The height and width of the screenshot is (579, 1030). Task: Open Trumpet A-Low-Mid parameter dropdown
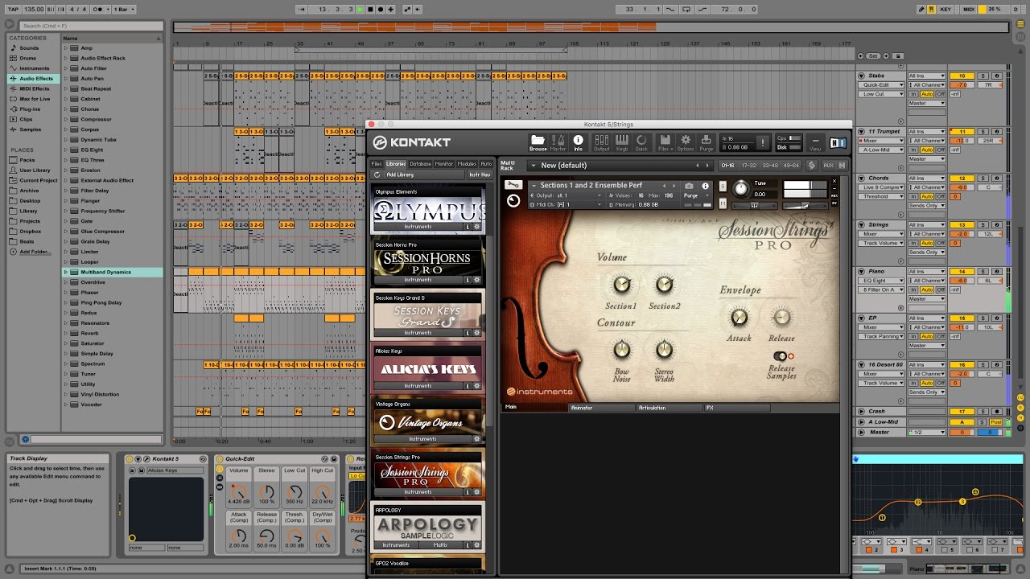point(881,150)
